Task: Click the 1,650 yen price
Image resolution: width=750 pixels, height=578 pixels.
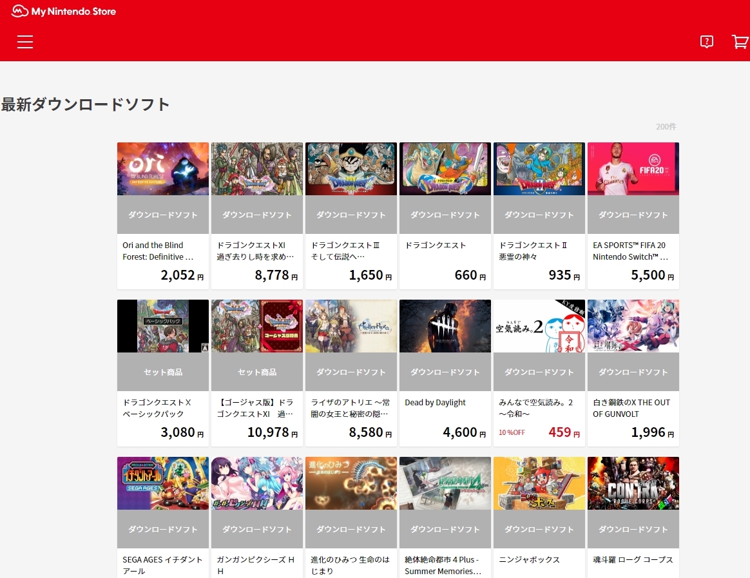Action: [x=370, y=275]
